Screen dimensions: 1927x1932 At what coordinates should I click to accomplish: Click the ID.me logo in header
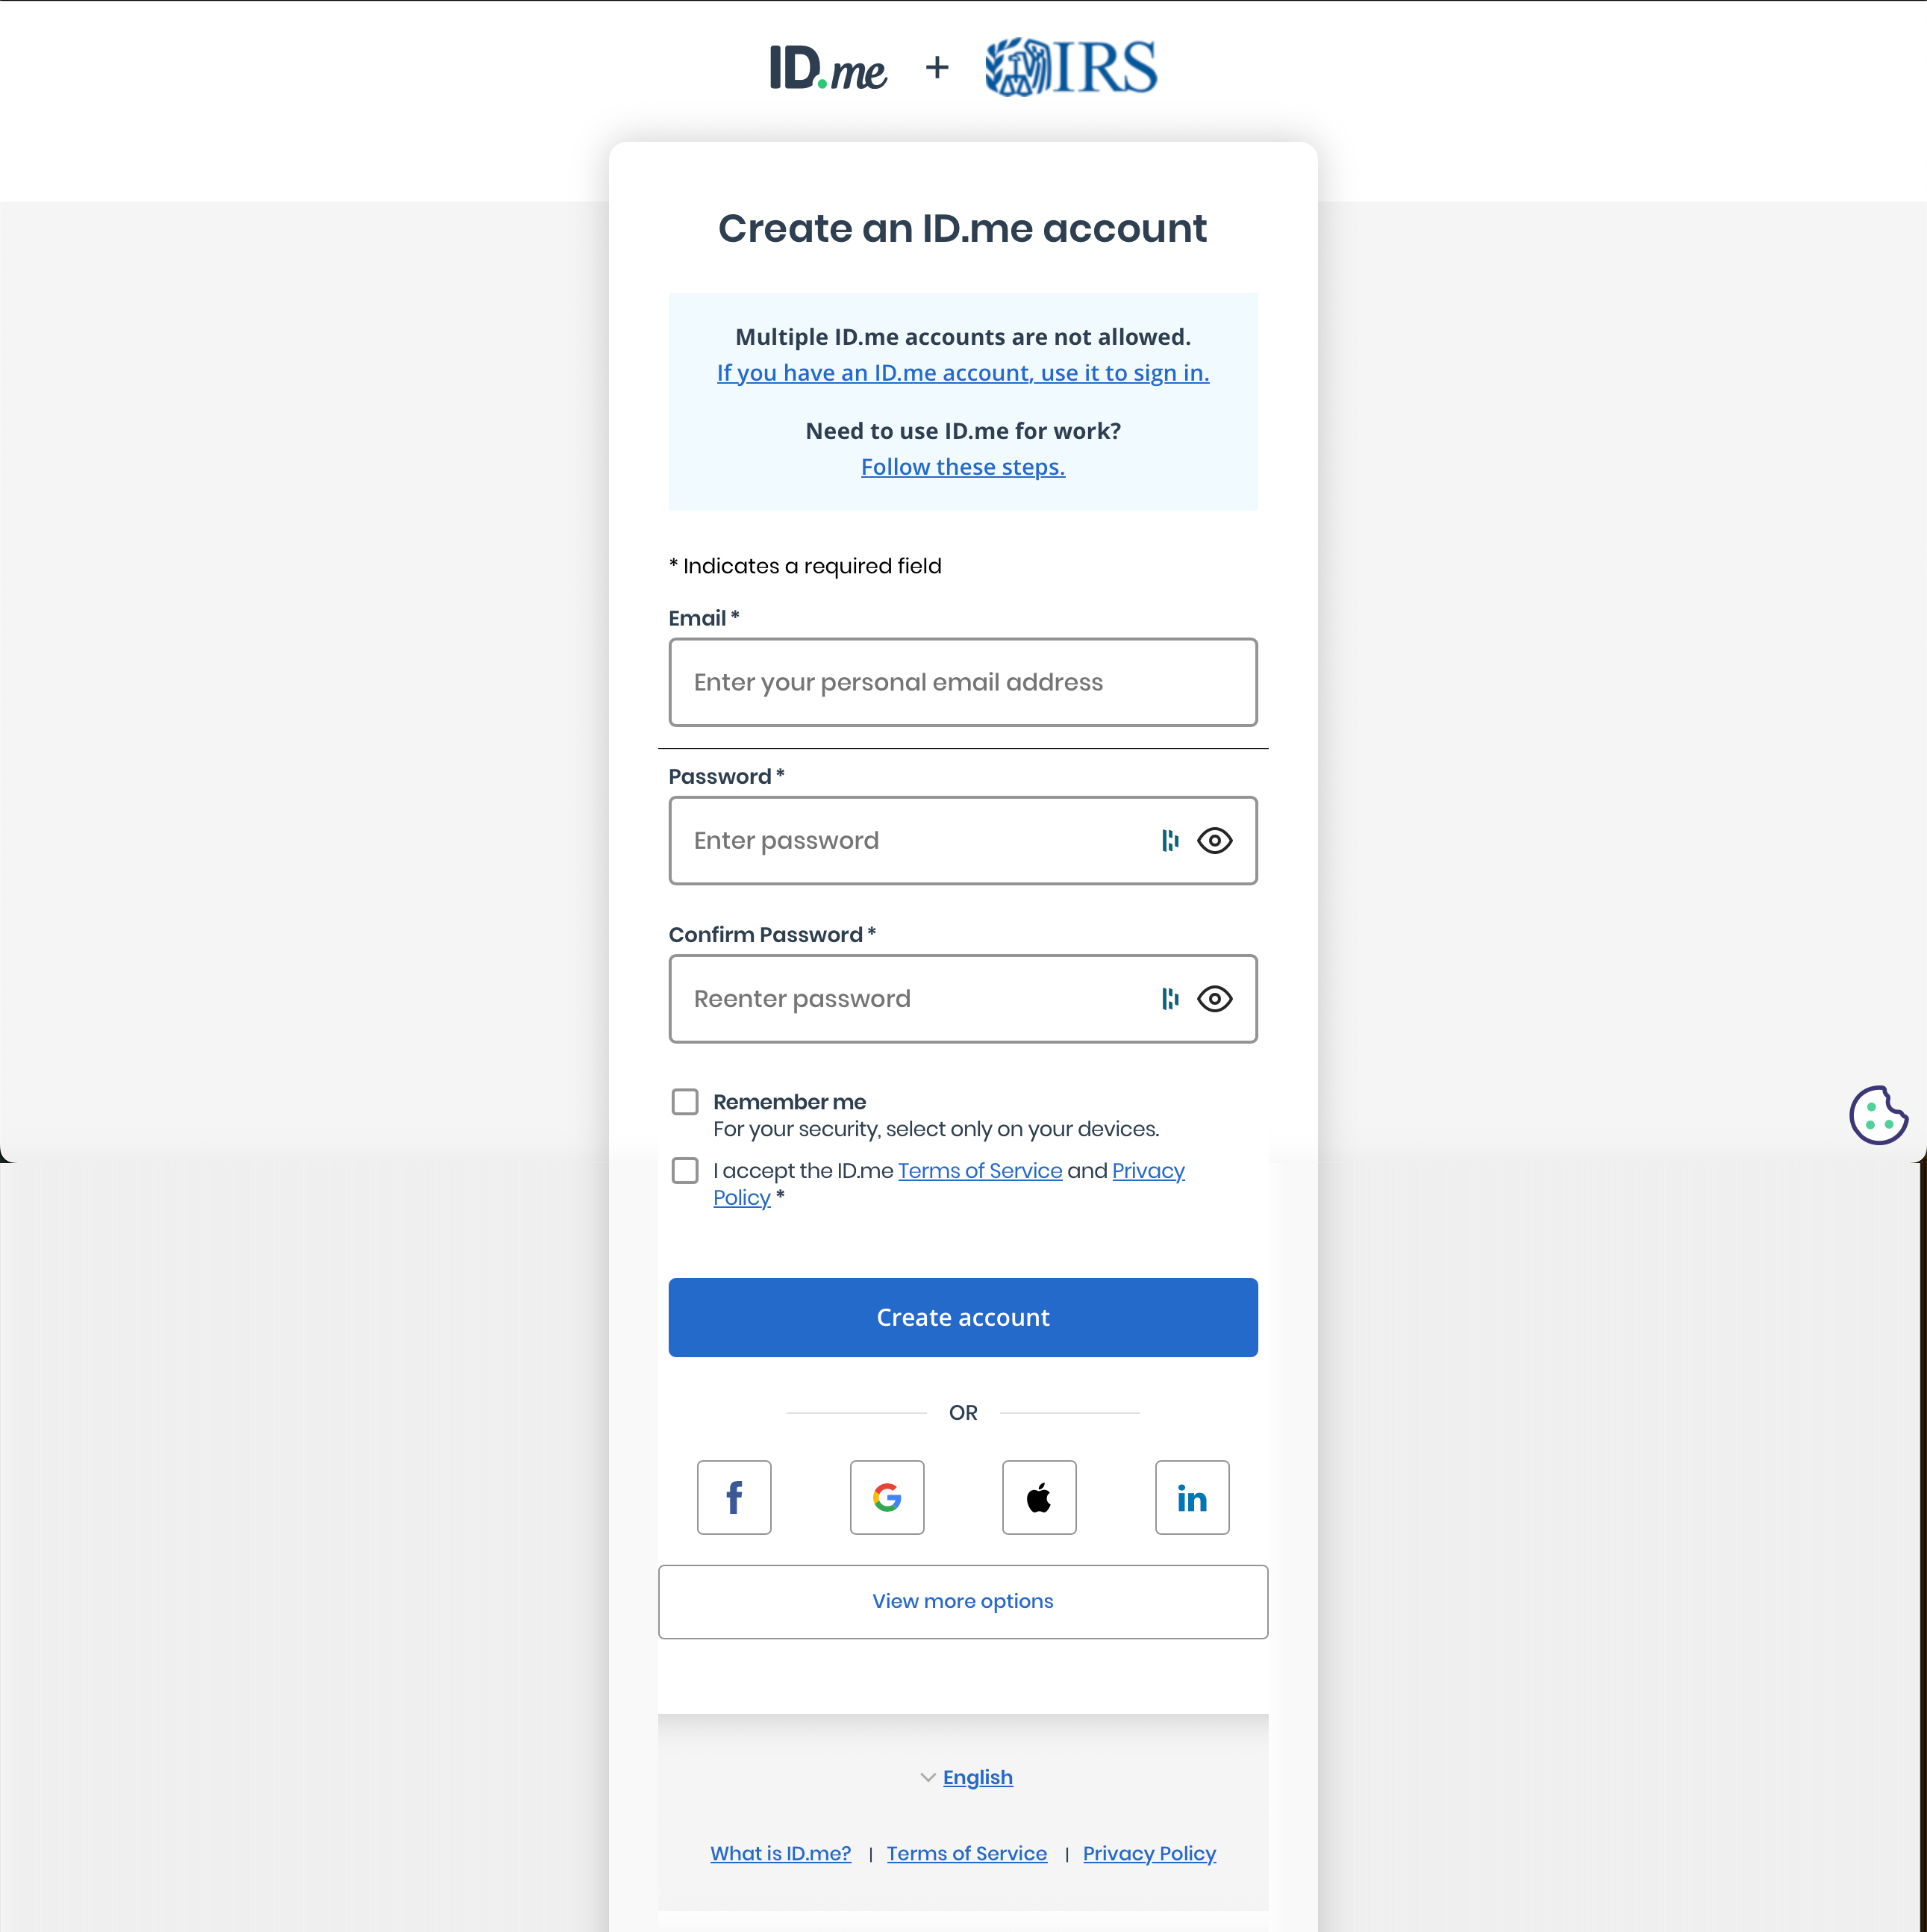[x=828, y=68]
